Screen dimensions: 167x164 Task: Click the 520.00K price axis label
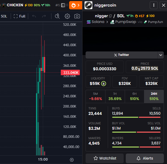click(70, 25)
